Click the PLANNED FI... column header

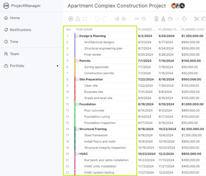[x=169, y=29]
